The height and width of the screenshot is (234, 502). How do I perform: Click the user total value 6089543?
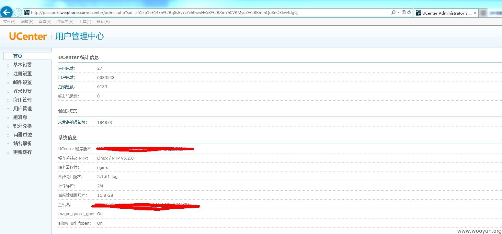tap(106, 77)
